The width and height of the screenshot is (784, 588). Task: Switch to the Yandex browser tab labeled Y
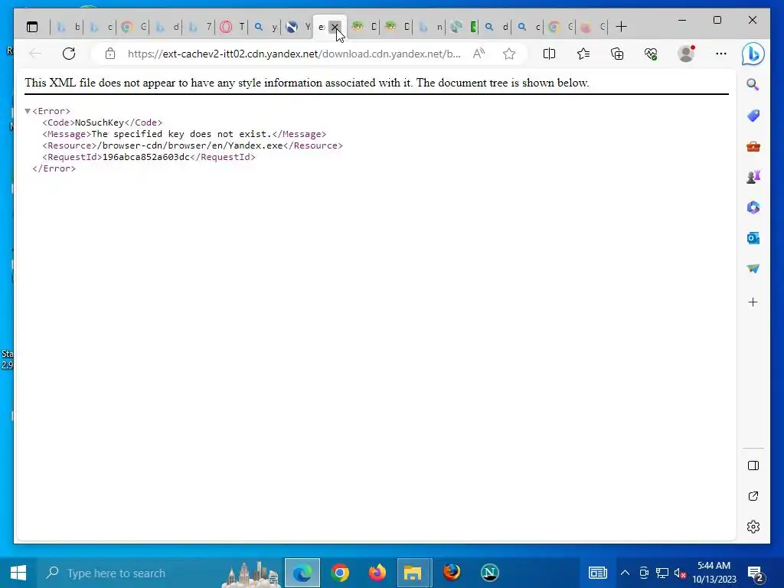[299, 27]
